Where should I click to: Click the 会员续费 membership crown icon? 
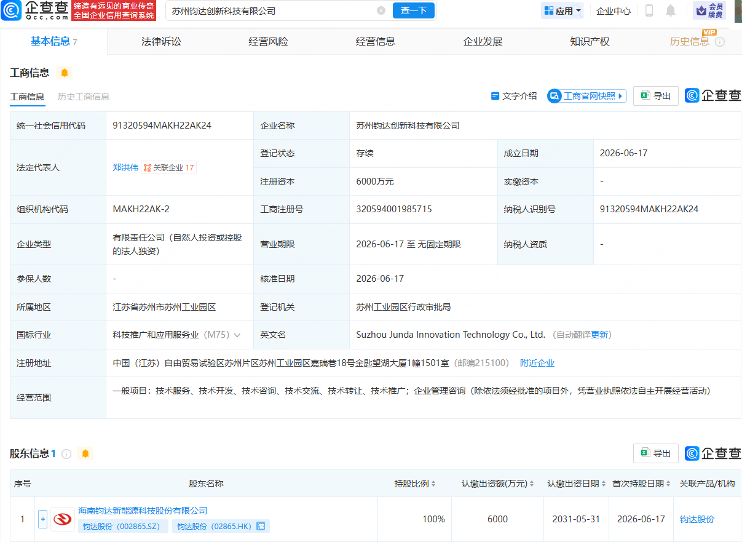click(x=709, y=10)
